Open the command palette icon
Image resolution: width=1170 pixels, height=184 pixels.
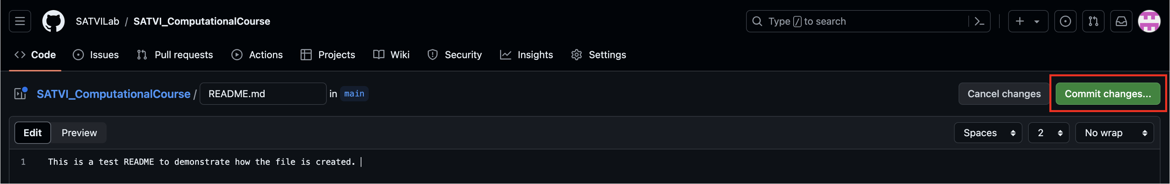pyautogui.click(x=979, y=21)
